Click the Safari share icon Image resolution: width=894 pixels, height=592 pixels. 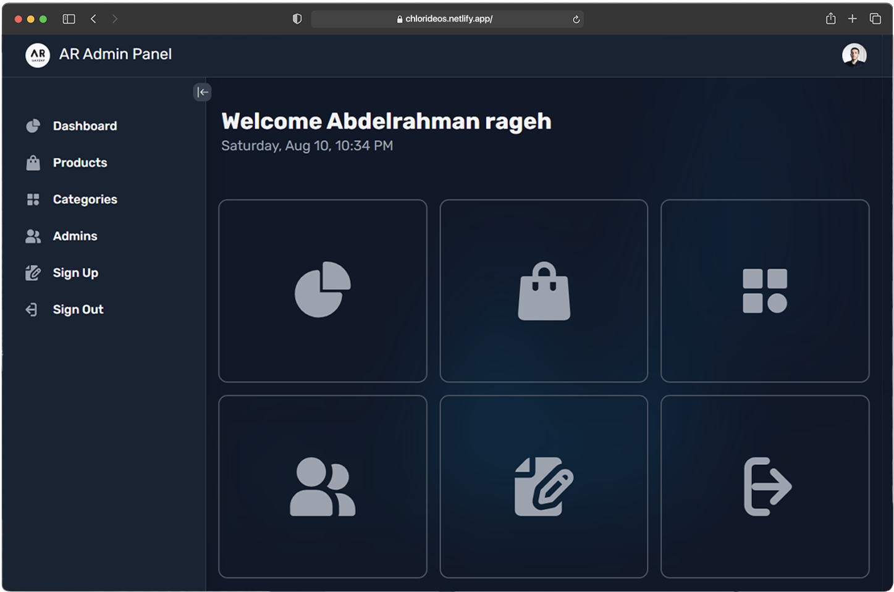point(830,19)
